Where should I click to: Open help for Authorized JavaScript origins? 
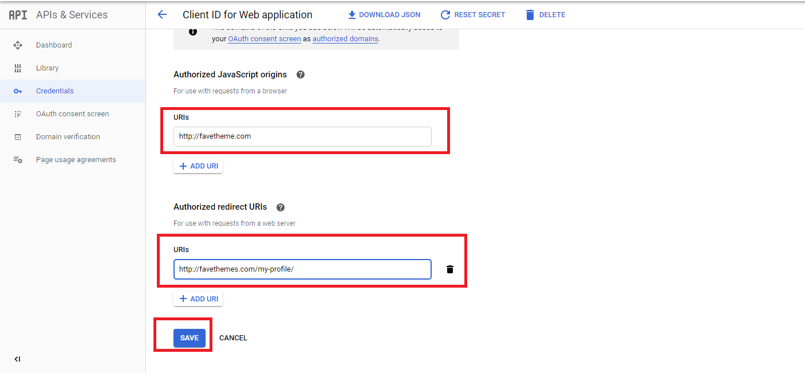301,74
